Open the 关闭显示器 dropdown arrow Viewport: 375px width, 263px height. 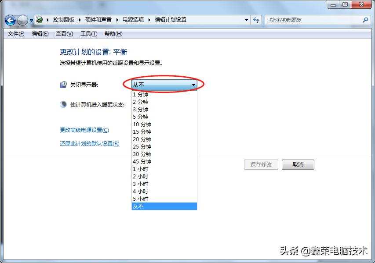pyautogui.click(x=193, y=85)
